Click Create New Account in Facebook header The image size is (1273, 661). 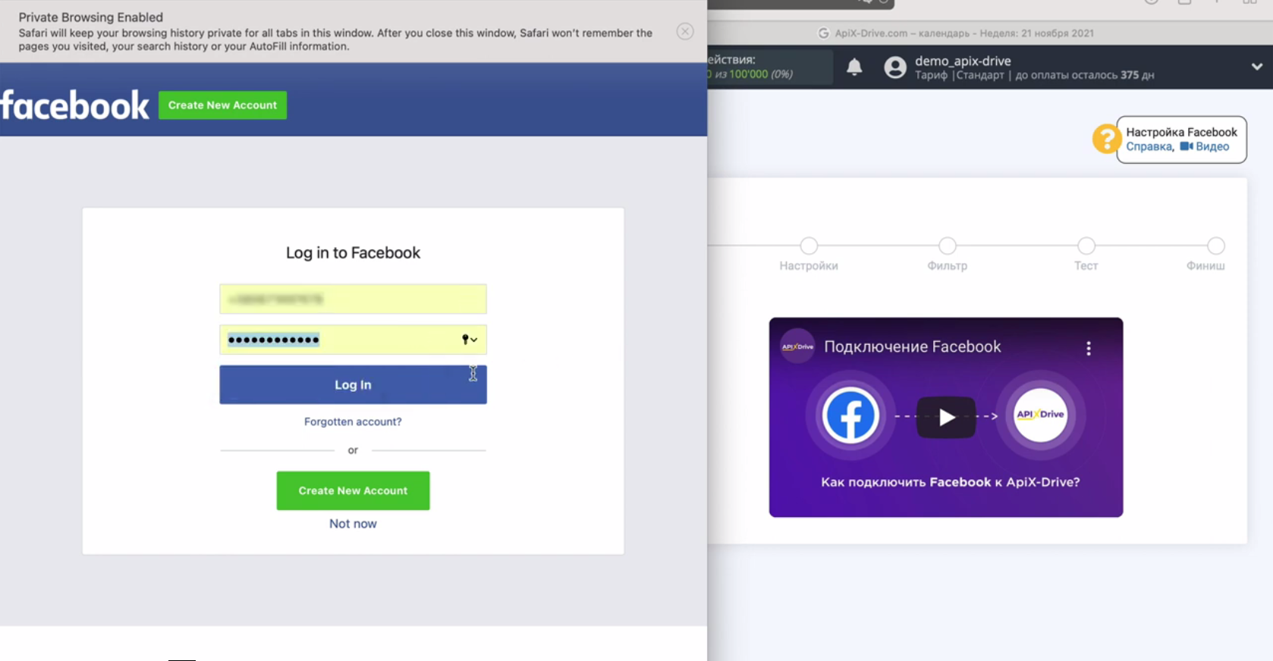(222, 105)
